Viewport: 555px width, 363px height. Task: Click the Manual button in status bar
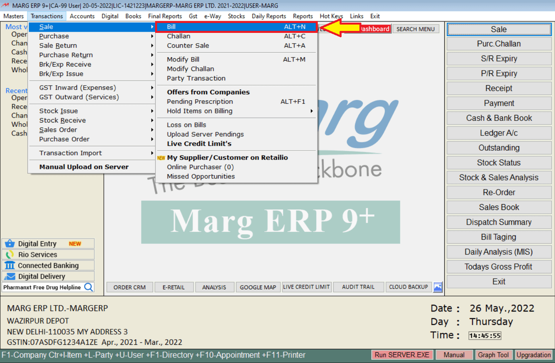click(454, 355)
